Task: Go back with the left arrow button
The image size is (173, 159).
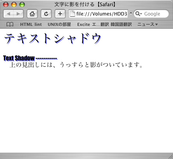Action: pyautogui.click(x=8, y=14)
